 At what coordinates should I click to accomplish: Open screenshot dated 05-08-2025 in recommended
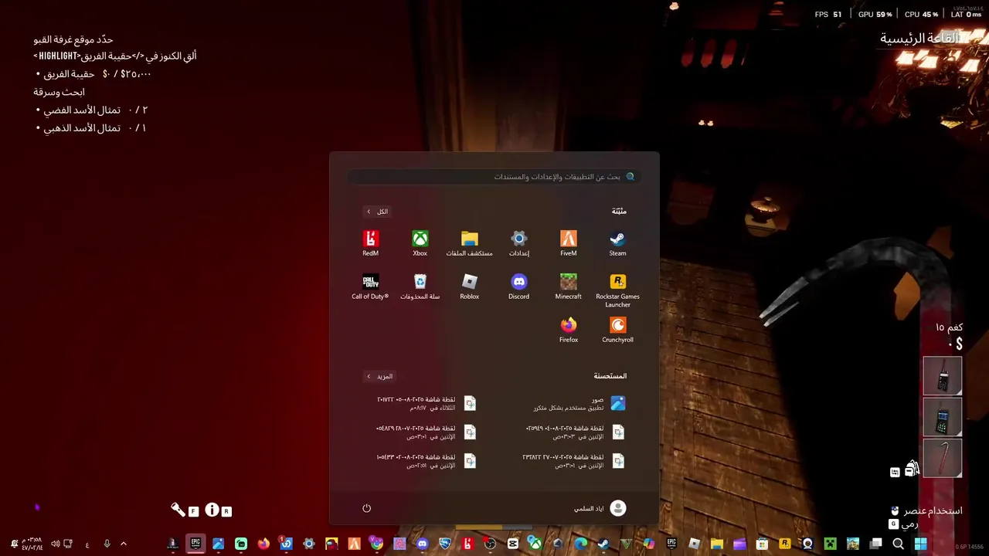tap(427, 403)
